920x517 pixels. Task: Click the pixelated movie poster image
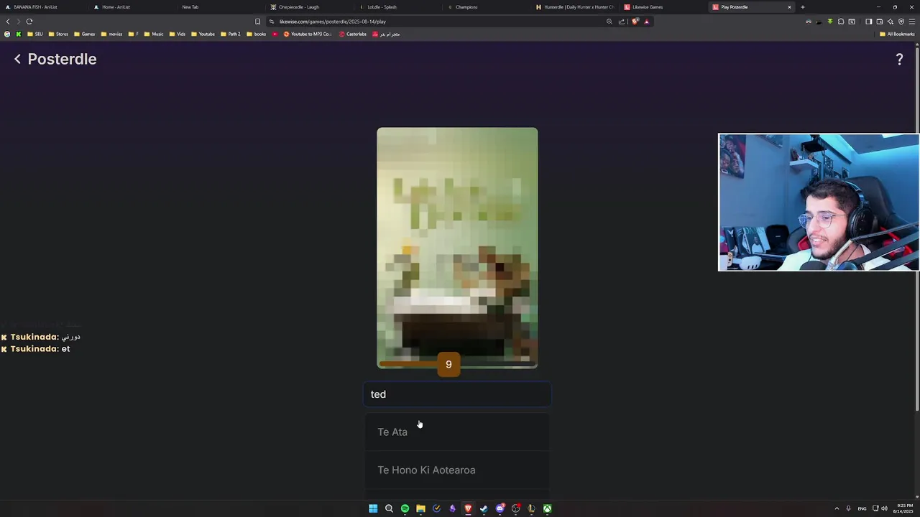[x=457, y=248]
